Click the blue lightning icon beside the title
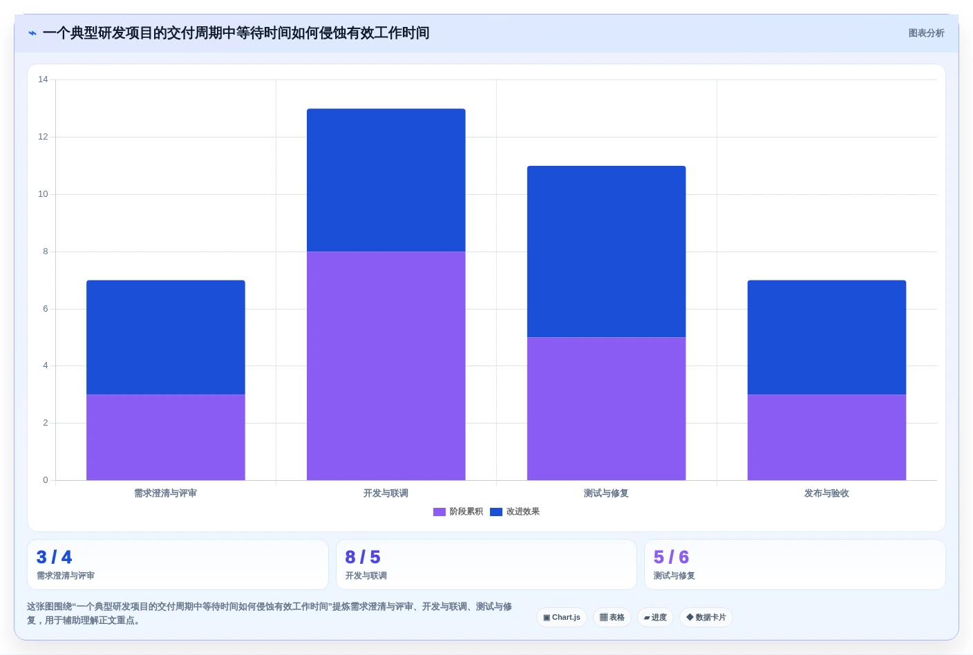Screen dimensions: 973x655 point(32,33)
